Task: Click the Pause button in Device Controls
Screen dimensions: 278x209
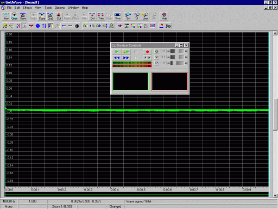Action: click(x=136, y=58)
